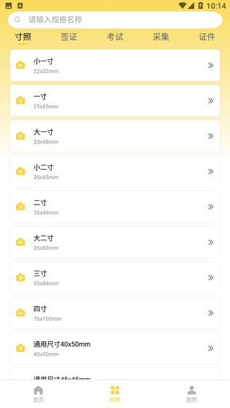Tap the camera icon beside 二寸
The image size is (230, 408).
[20, 207]
